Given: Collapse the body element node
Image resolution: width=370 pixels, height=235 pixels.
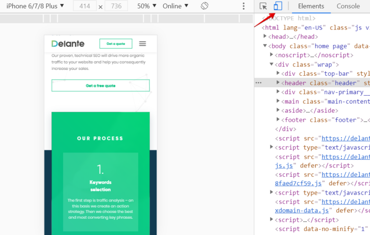Looking at the screenshot, I should tap(265, 45).
